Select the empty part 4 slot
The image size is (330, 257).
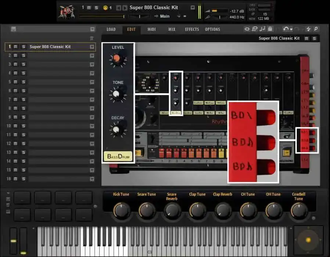click(x=60, y=73)
